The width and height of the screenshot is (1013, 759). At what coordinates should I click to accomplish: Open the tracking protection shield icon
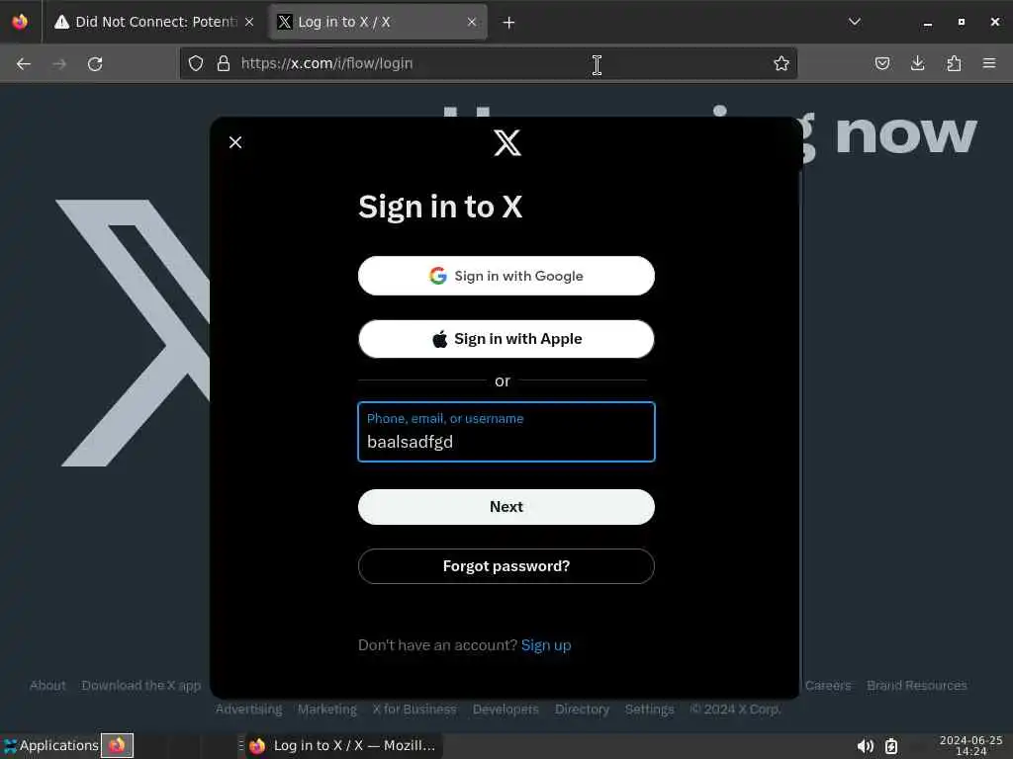pyautogui.click(x=196, y=63)
